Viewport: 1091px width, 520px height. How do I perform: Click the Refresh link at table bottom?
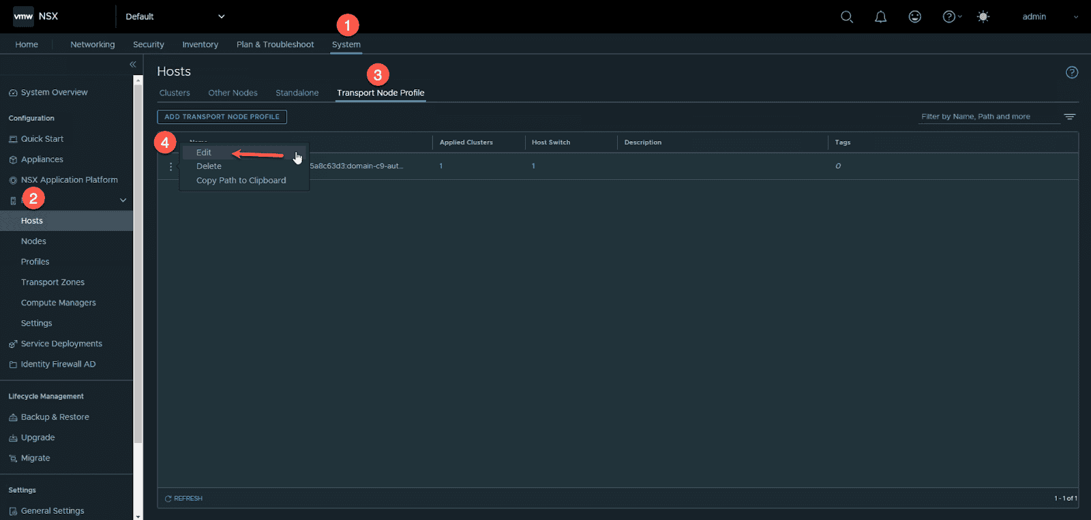click(x=183, y=498)
